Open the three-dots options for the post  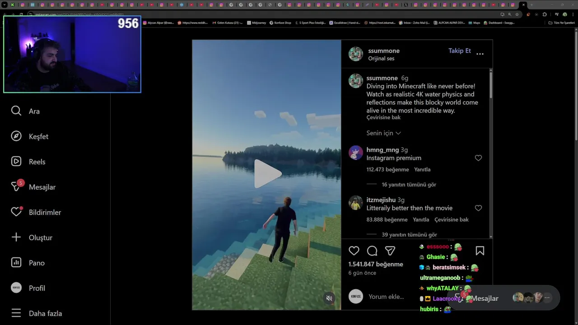(x=480, y=54)
